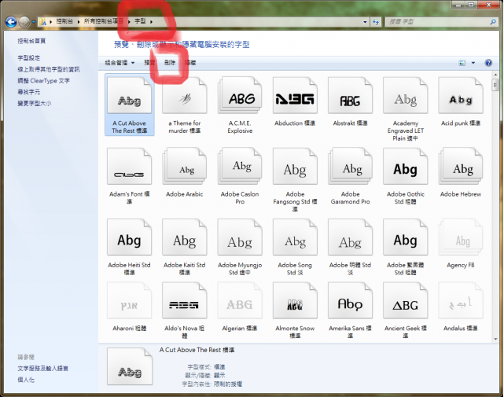504x397 pixels.
Task: Select the Adobe 明體 Std font icon
Action: coord(351,237)
